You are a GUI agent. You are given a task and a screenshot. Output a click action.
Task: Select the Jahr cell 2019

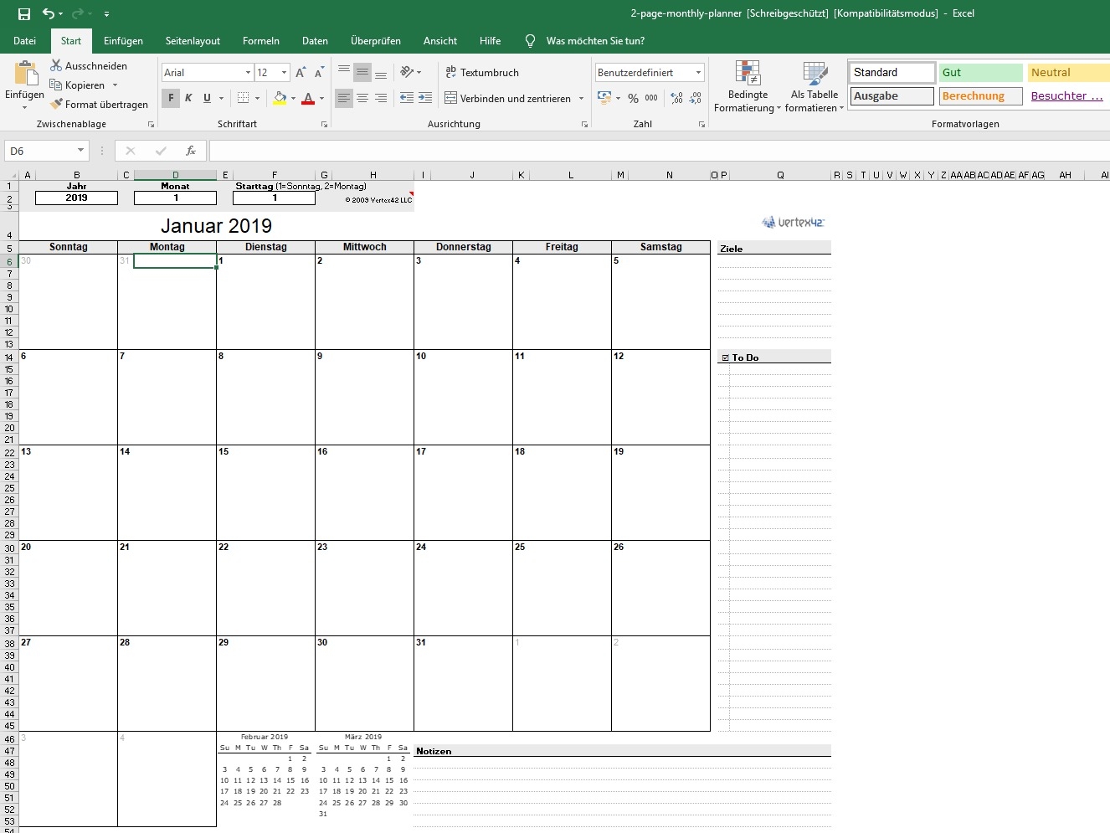coord(76,198)
